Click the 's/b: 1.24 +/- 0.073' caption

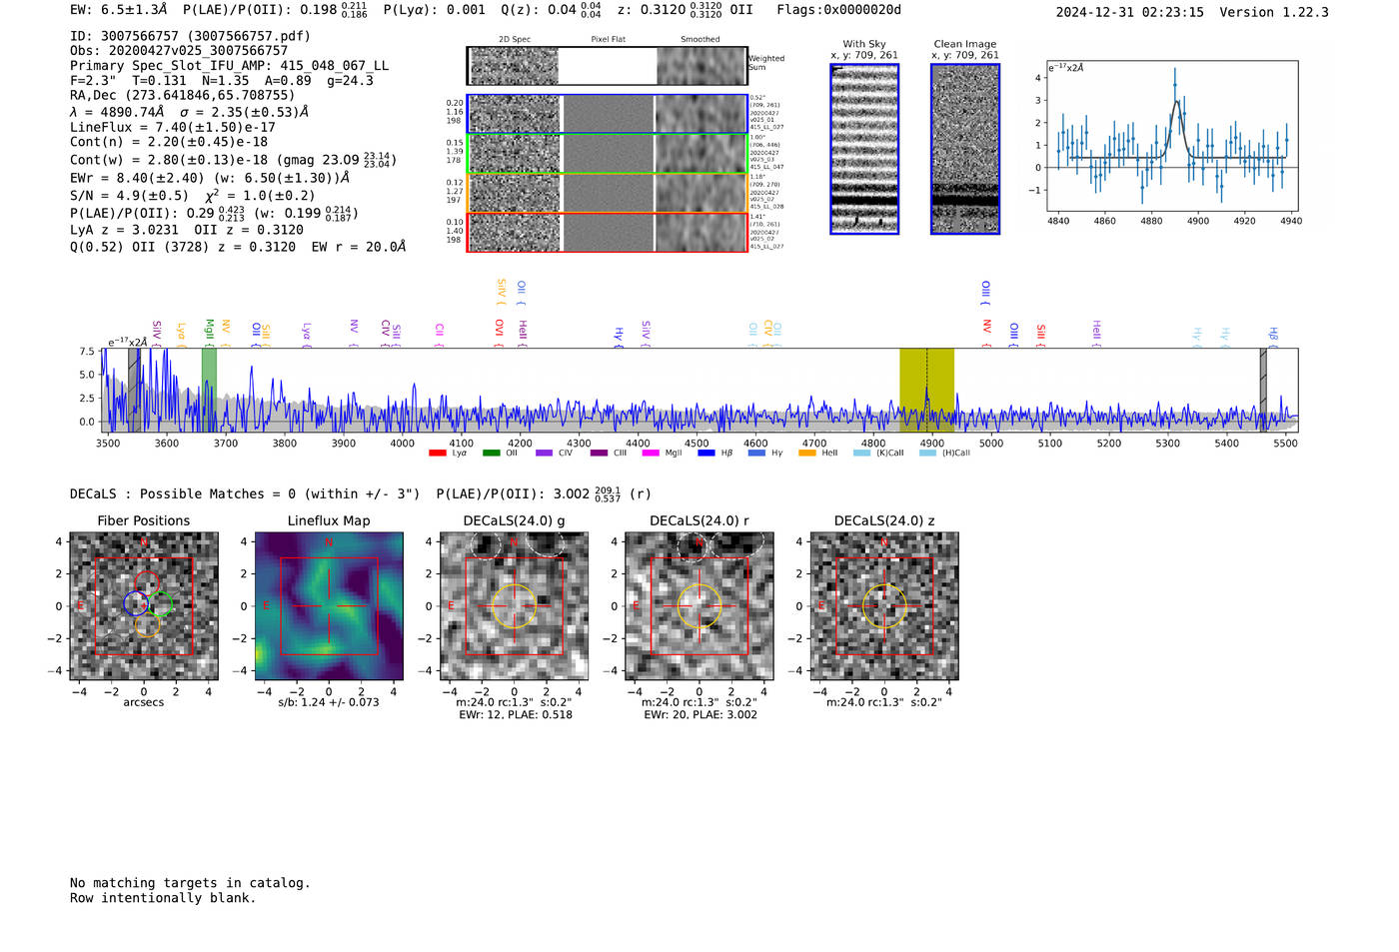(x=329, y=702)
